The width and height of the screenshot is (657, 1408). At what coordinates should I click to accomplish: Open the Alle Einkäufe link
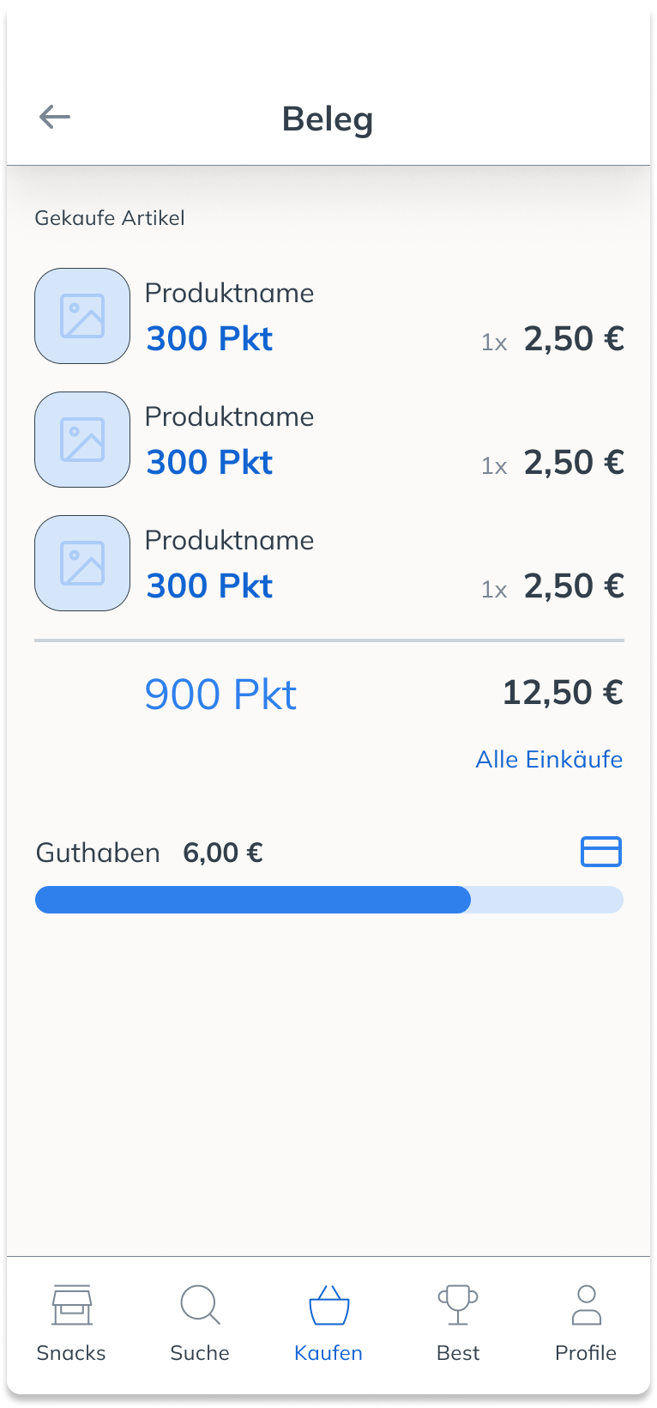pyautogui.click(x=549, y=759)
